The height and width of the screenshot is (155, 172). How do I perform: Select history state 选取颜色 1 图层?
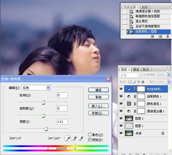pyautogui.click(x=146, y=32)
